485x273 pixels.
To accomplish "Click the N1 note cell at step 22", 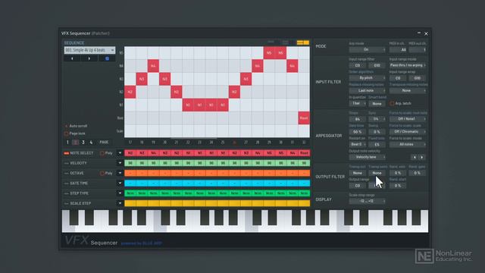I will tap(188, 105).
